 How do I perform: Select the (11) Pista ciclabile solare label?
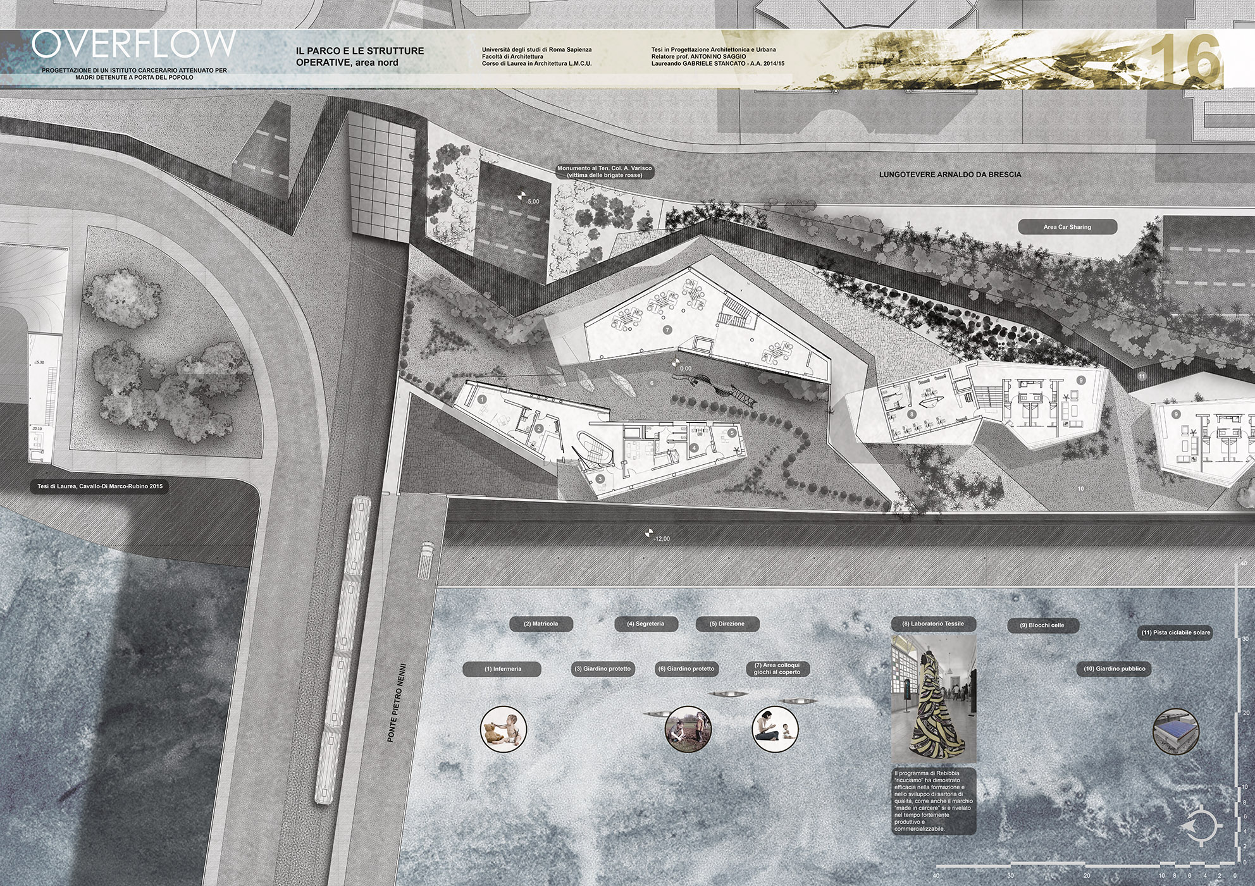tap(1176, 632)
